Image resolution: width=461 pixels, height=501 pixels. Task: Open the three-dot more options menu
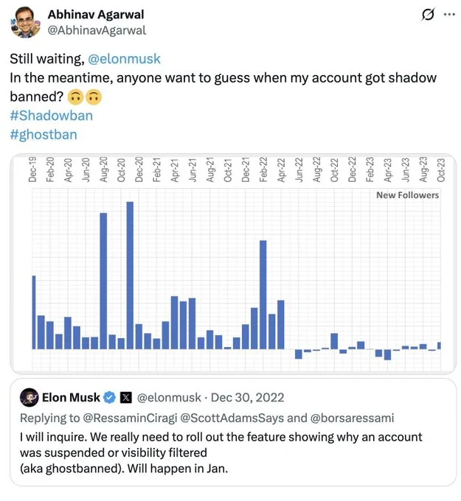pyautogui.click(x=449, y=15)
